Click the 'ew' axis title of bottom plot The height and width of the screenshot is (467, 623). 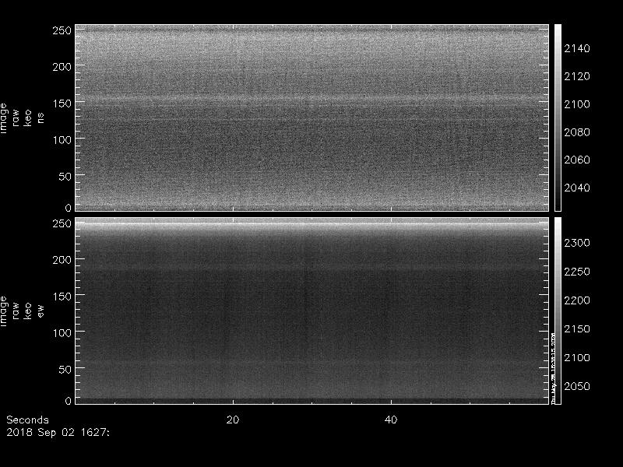pyautogui.click(x=40, y=311)
